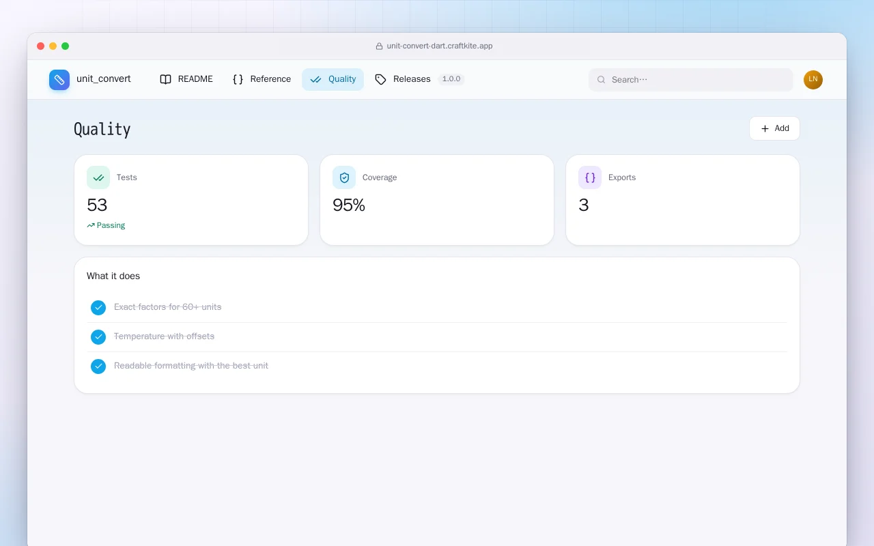
Task: Click the lock icon in address bar
Action: [x=380, y=46]
